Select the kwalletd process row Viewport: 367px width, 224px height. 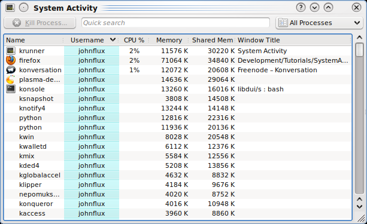178,146
